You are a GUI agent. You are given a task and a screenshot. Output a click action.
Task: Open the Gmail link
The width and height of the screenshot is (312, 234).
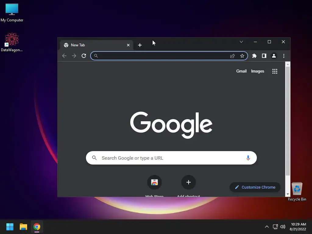pyautogui.click(x=241, y=71)
